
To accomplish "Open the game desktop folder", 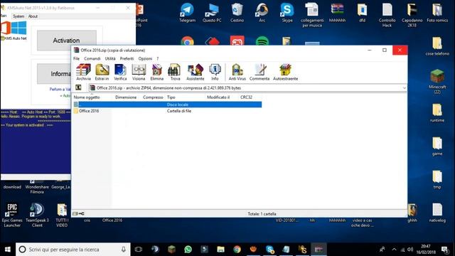I will 437,146.
